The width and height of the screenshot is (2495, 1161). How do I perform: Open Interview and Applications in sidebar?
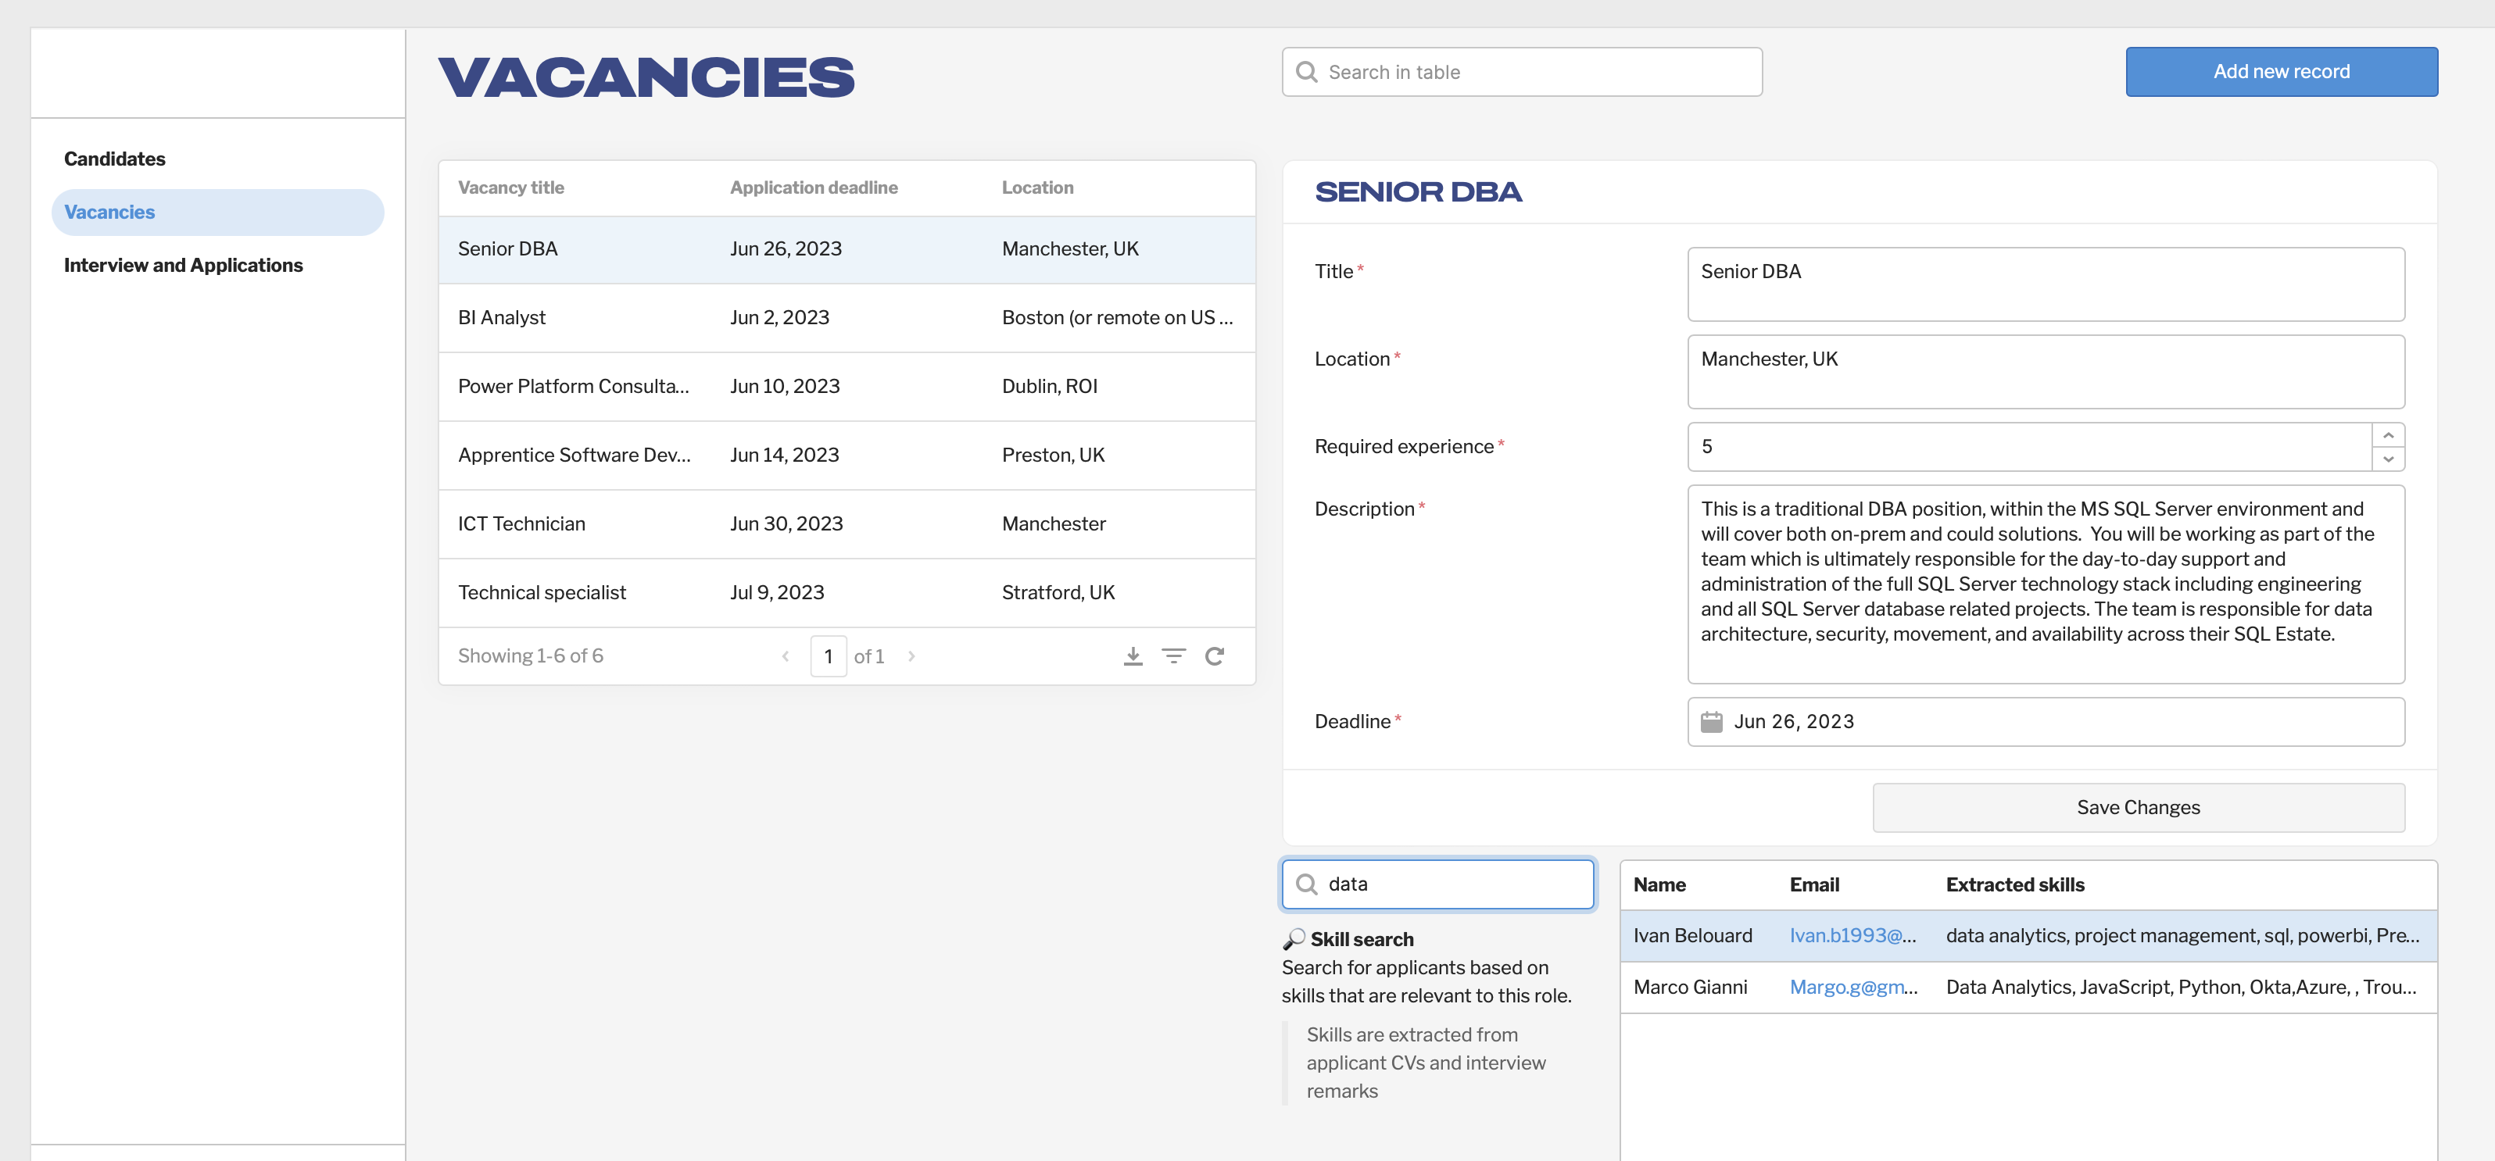coord(183,266)
